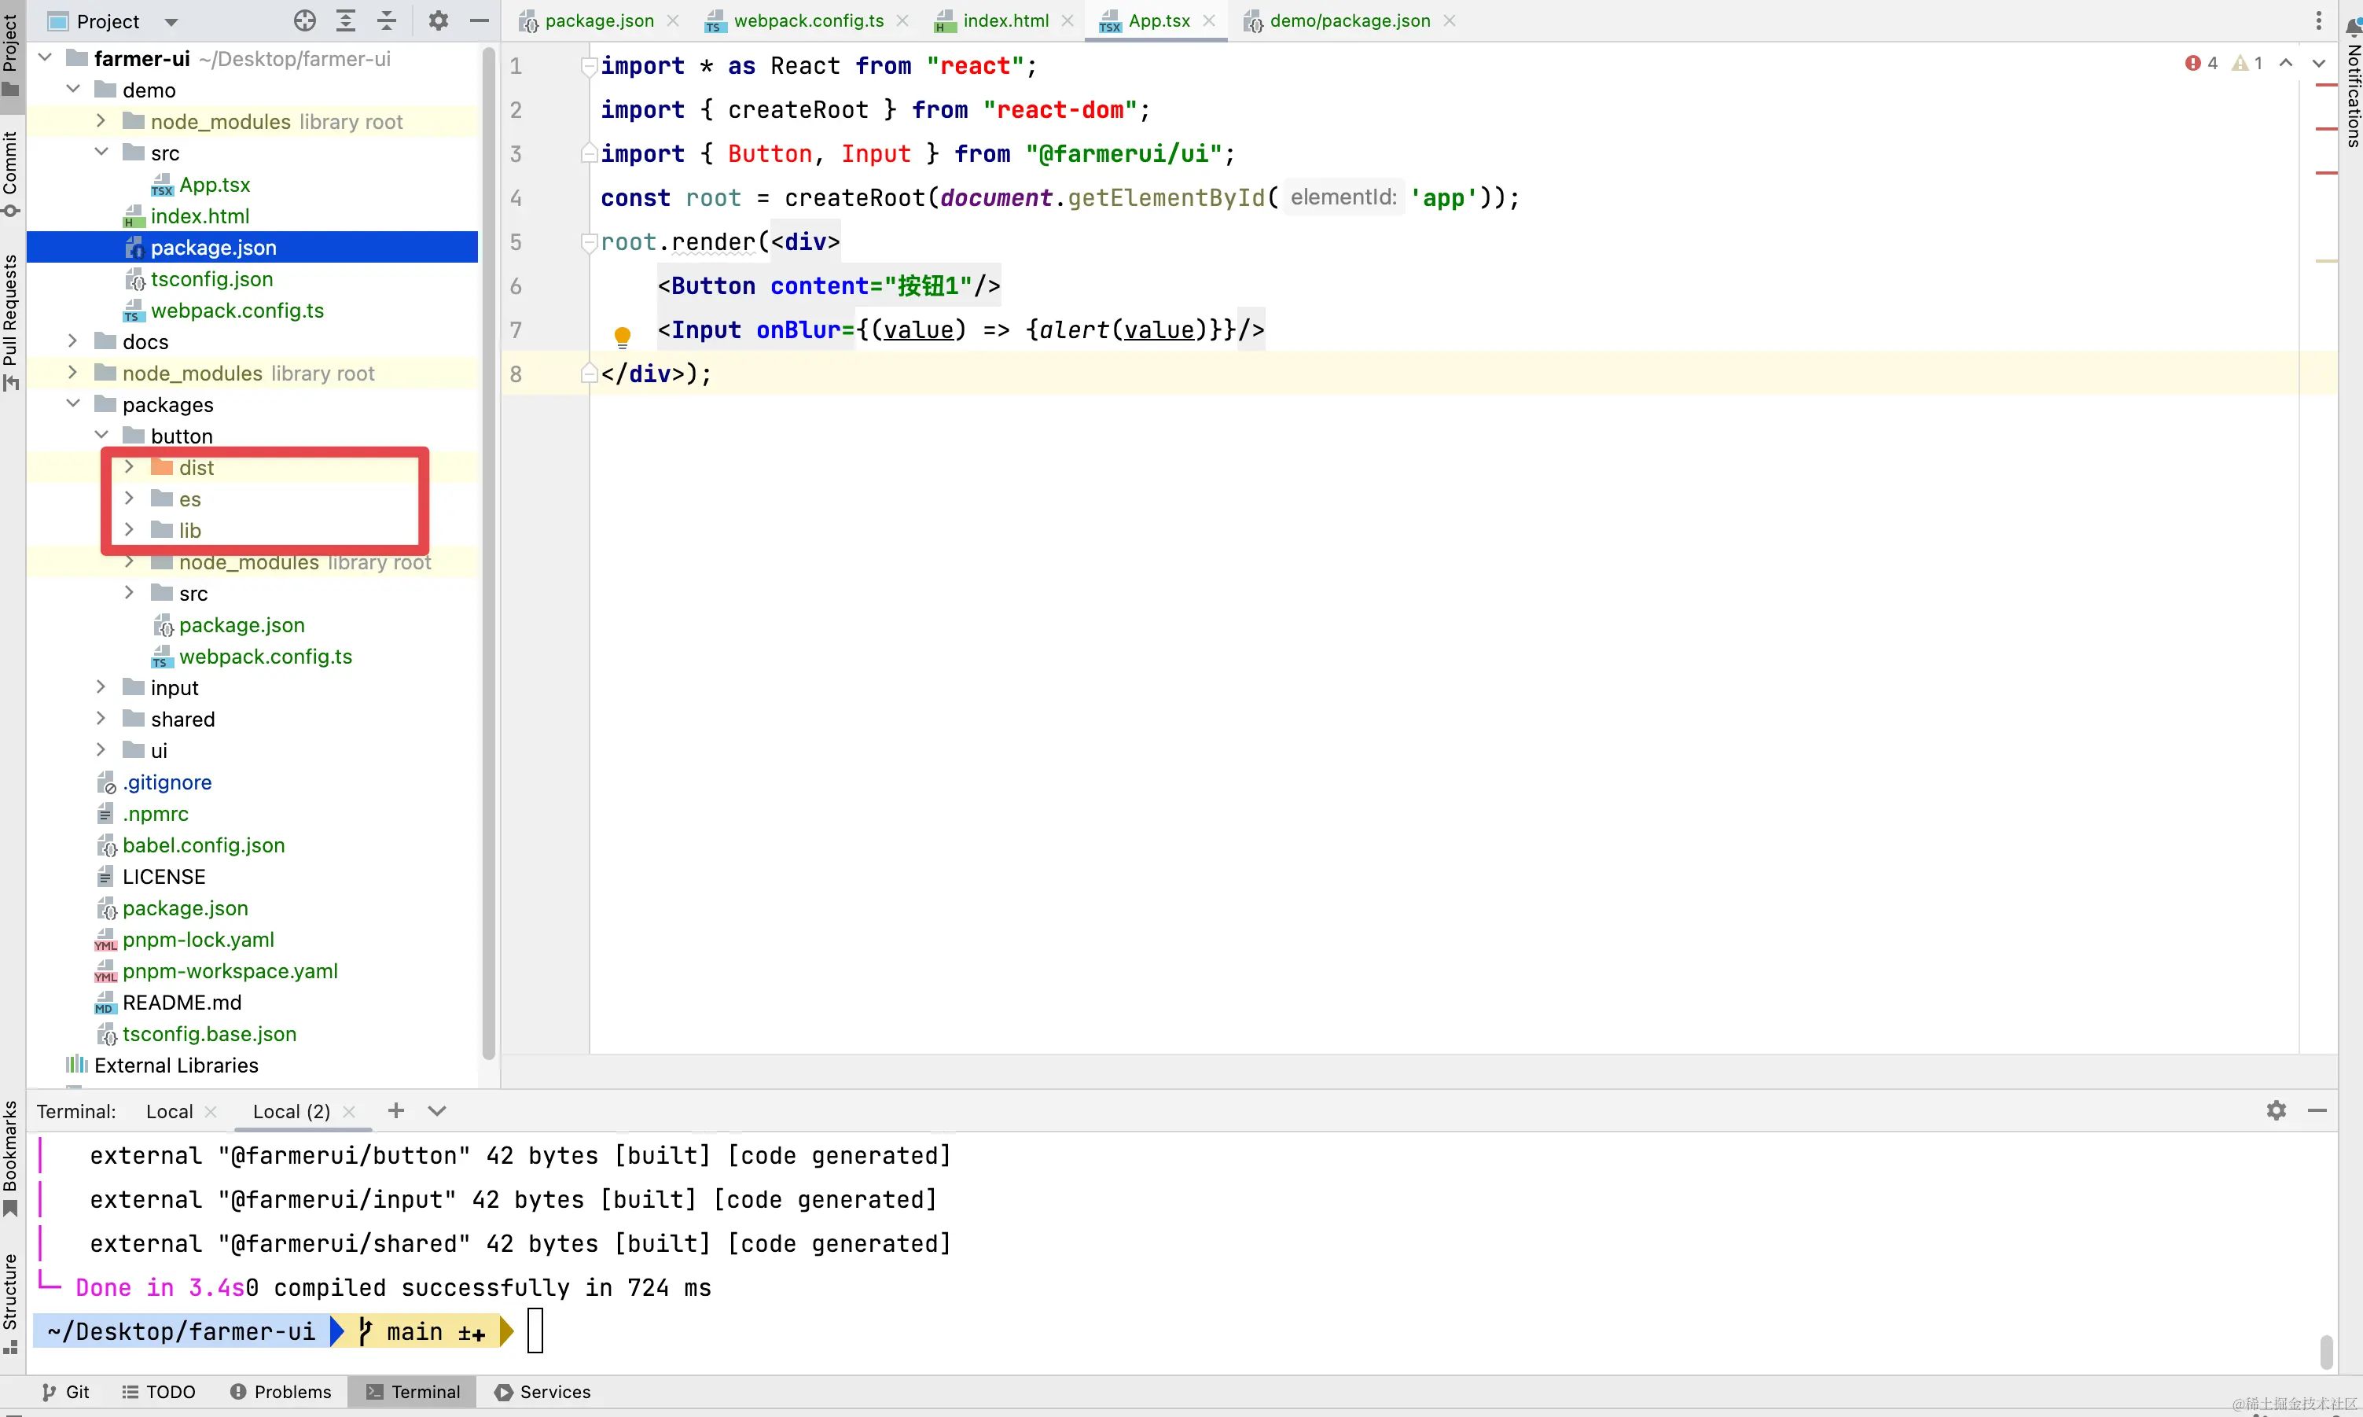Click the yellow lightbulb quick-fix icon
Screen dimensions: 2363x1417
[x=623, y=336]
